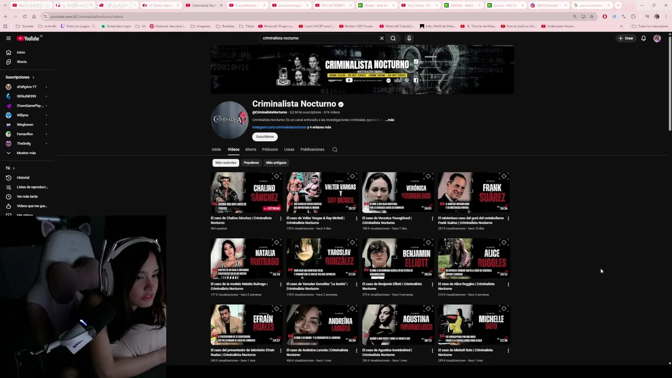Open Efraín Ruales video thumbnail
Image resolution: width=672 pixels, height=378 pixels.
(246, 324)
